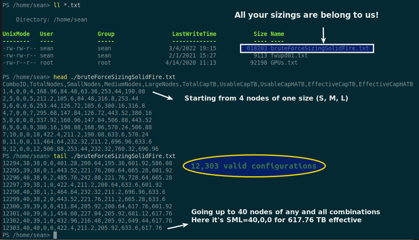The height and width of the screenshot is (240, 419).
Task: Click the row starting 12295,39,38
Action: click(x=87, y=170)
